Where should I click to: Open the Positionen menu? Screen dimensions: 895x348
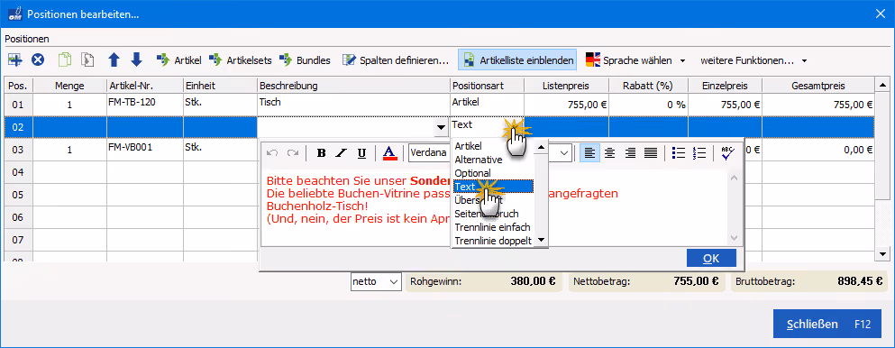27,40
